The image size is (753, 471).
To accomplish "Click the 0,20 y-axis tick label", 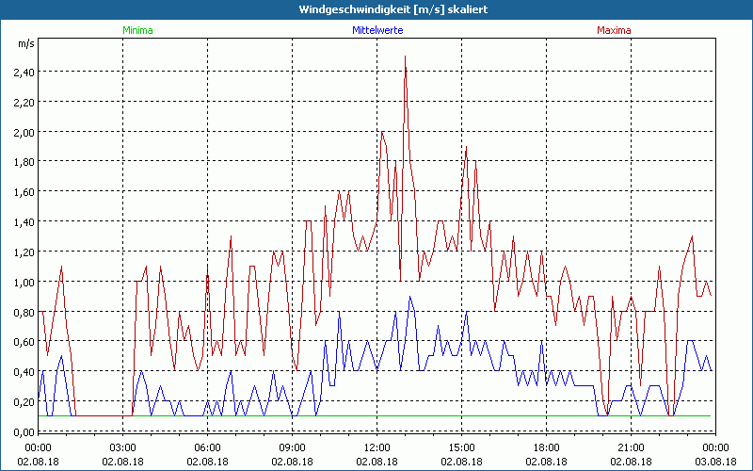I will [x=24, y=401].
